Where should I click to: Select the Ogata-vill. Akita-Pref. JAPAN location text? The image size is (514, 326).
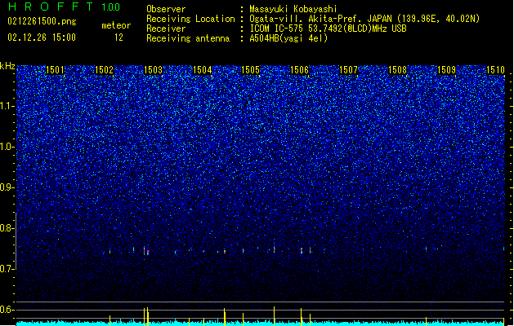364,19
